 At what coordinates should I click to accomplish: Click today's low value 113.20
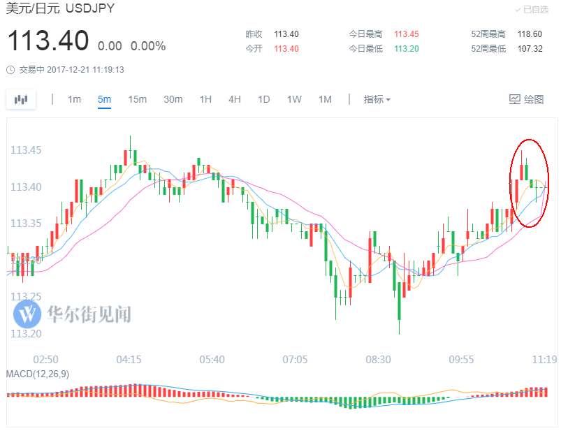pyautogui.click(x=407, y=49)
